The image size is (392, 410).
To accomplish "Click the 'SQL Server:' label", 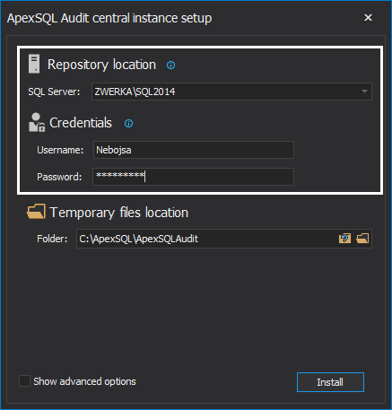I will click(x=54, y=92).
